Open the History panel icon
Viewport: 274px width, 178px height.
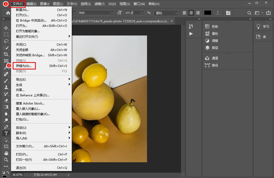click(191, 27)
